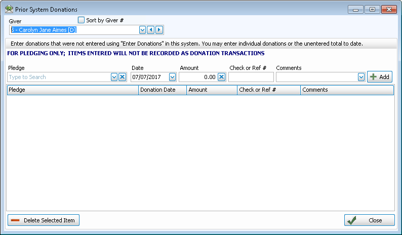Click Delete Selected Item button

coord(44,220)
